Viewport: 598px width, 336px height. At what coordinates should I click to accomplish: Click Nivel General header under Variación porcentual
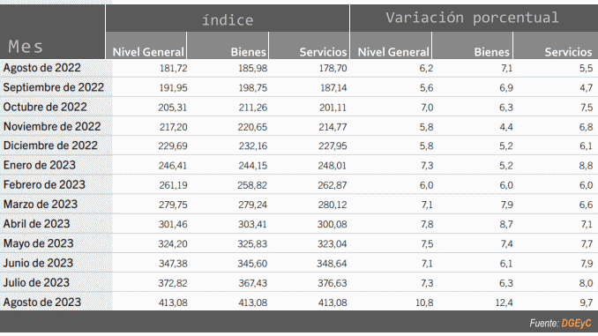click(x=393, y=52)
